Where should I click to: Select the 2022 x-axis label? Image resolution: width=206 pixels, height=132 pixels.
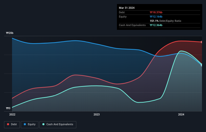click(12, 114)
